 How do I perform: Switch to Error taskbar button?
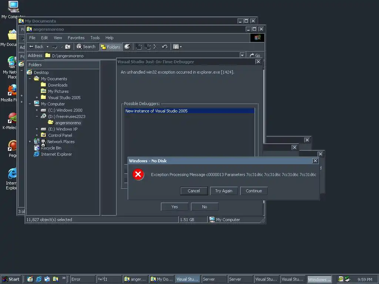[x=83, y=279]
